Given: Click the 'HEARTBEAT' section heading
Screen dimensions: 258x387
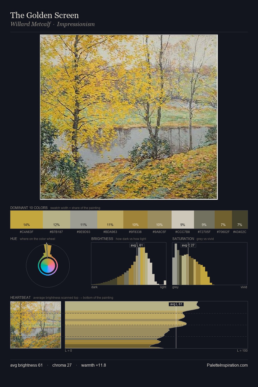Looking at the screenshot, I should click(20, 297).
